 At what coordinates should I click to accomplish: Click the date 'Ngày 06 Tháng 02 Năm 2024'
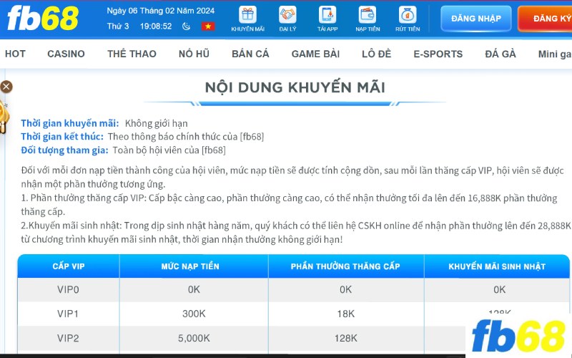tap(160, 11)
